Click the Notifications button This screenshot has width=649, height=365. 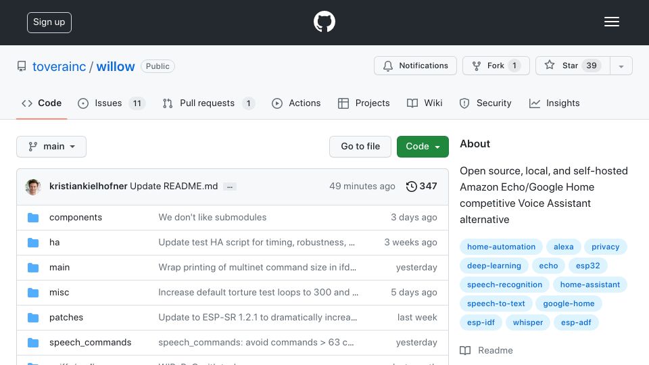pos(415,66)
